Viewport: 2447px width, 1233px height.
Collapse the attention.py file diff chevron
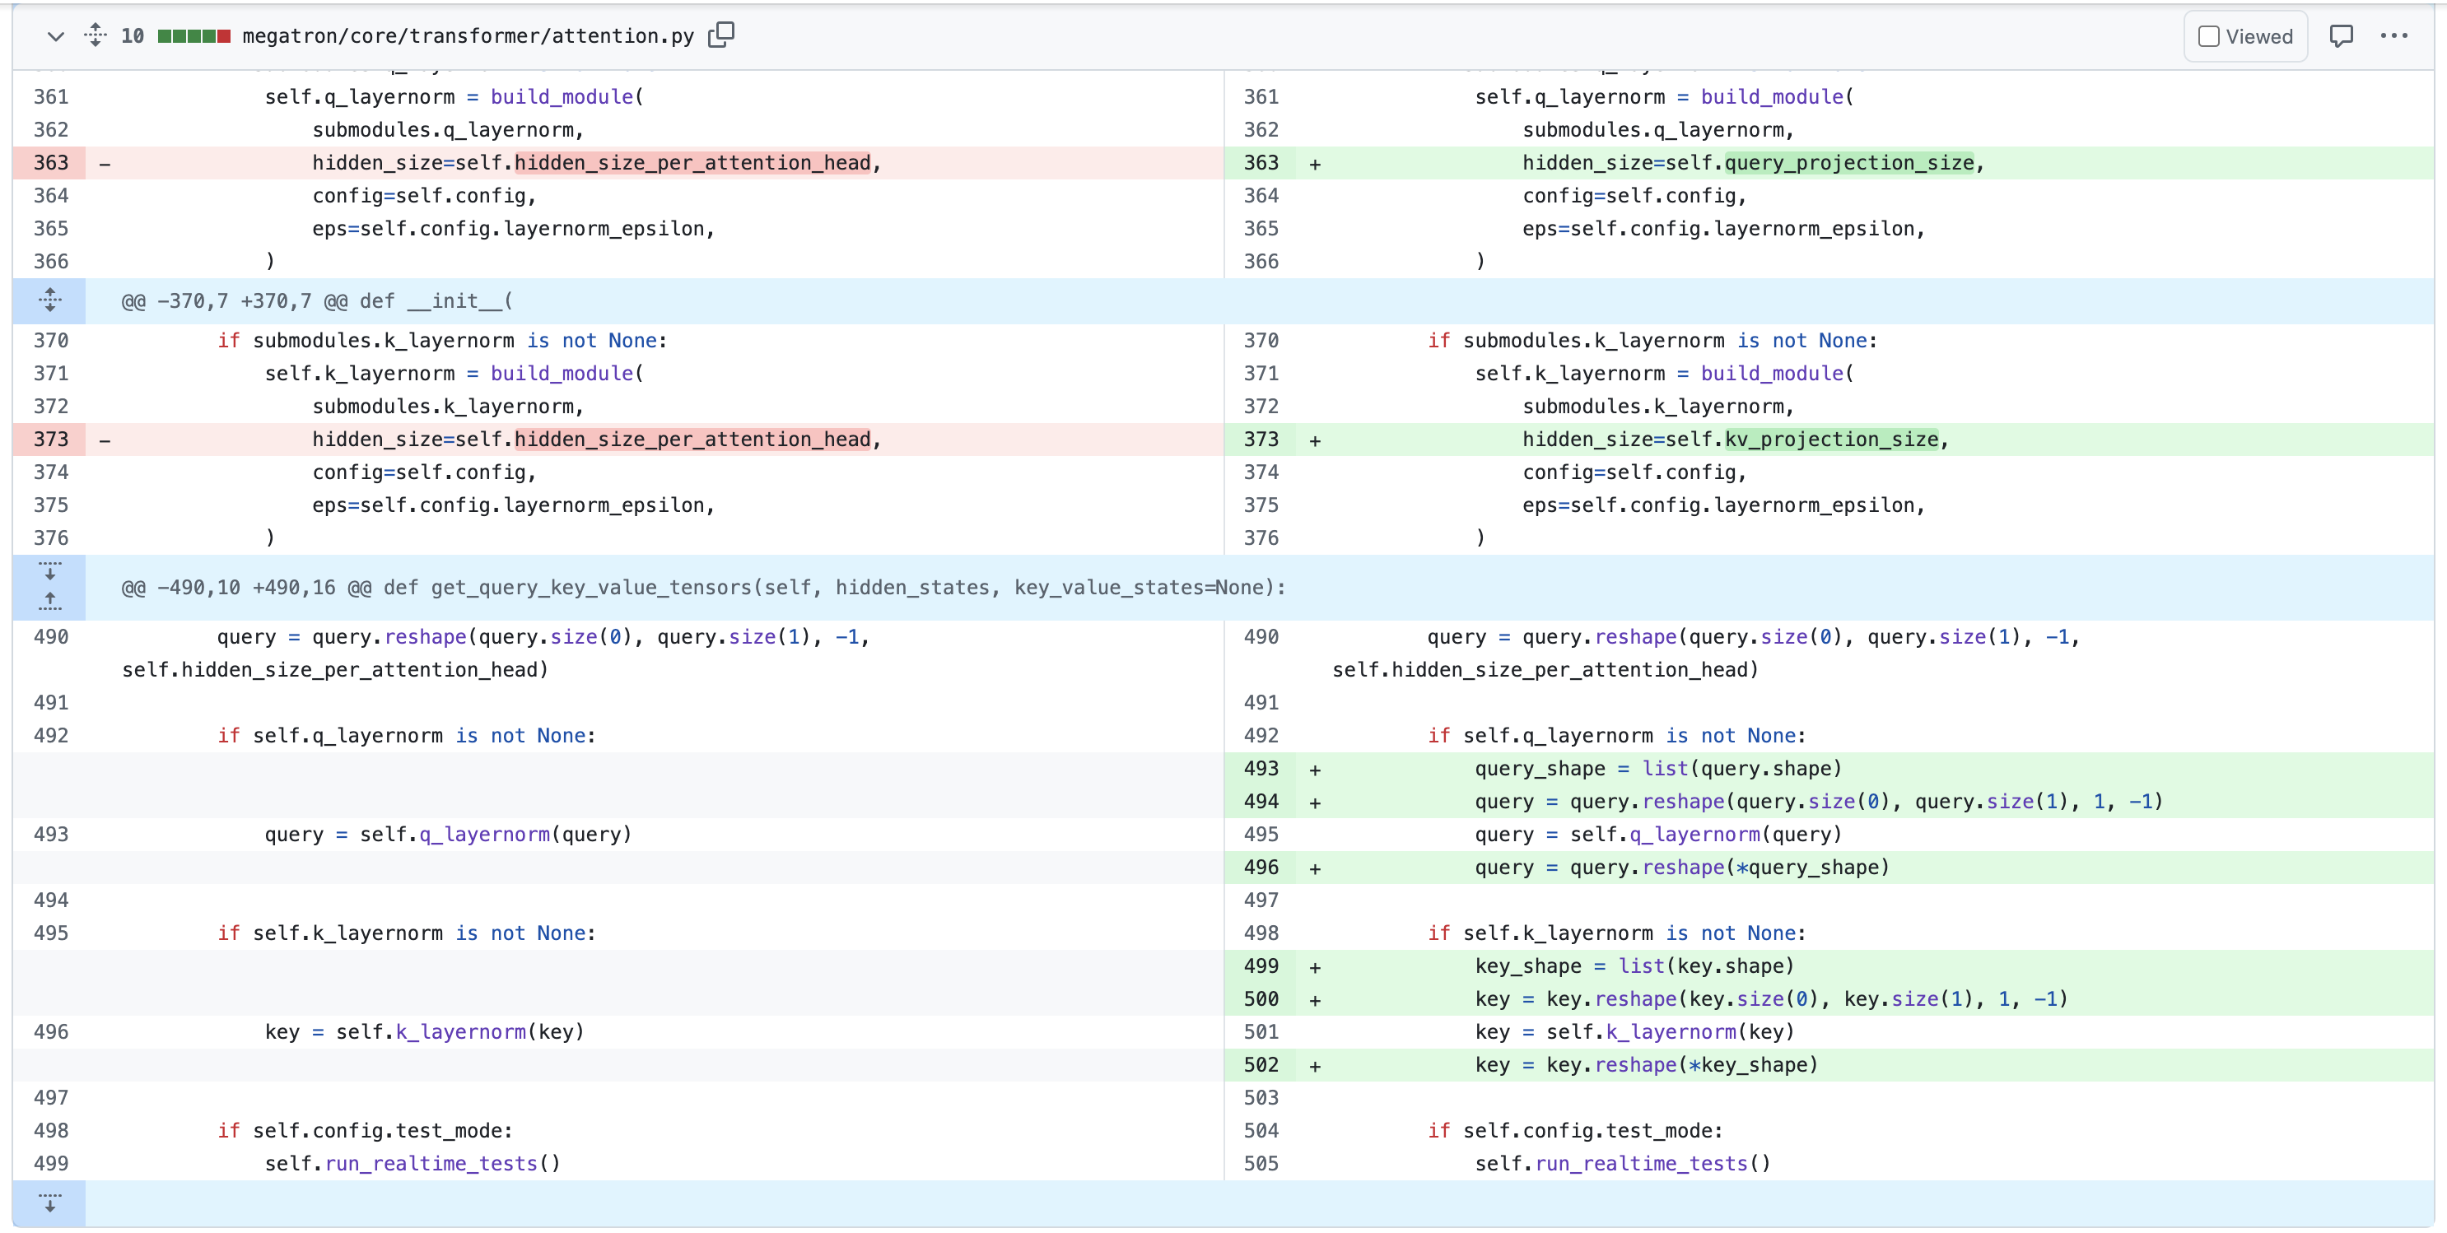coord(55,36)
